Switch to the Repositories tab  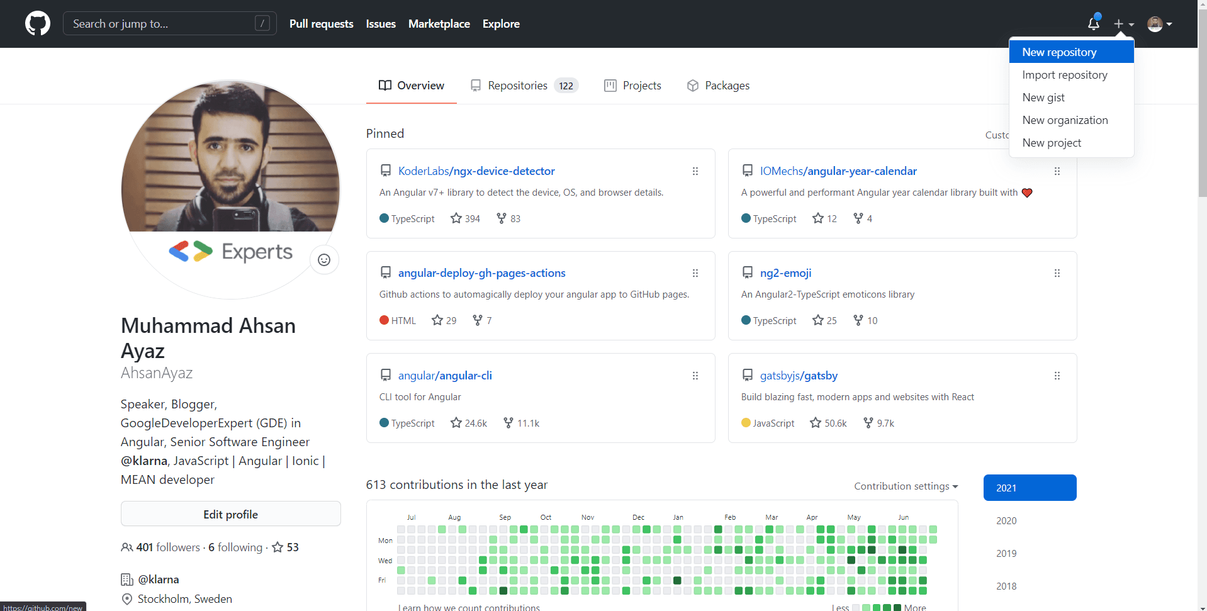pyautogui.click(x=524, y=86)
